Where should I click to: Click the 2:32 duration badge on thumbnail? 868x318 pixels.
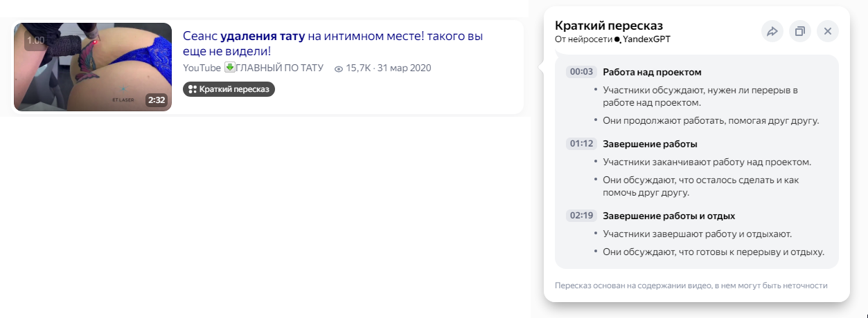click(157, 100)
